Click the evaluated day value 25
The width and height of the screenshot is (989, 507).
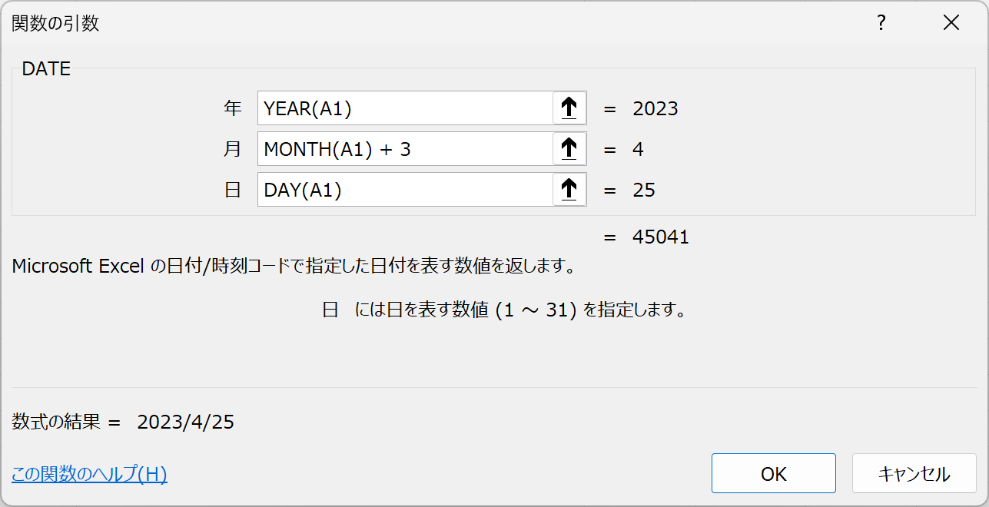pyautogui.click(x=644, y=190)
